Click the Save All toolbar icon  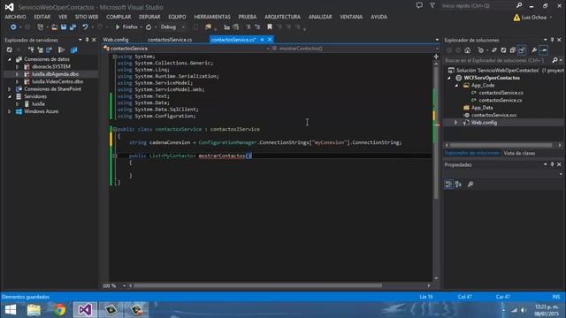click(73, 27)
